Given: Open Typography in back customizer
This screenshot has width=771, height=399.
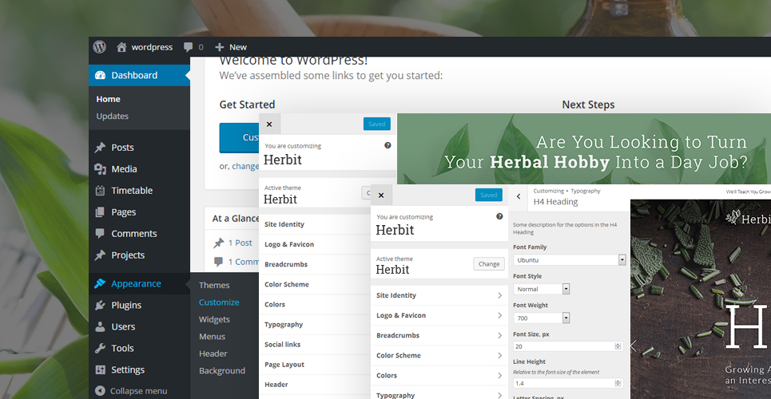Looking at the screenshot, I should tap(315, 324).
